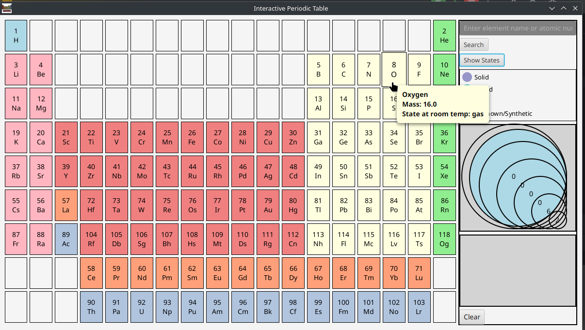Select the Scandium (Sc) element tile
585x330 pixels.
(x=66, y=137)
